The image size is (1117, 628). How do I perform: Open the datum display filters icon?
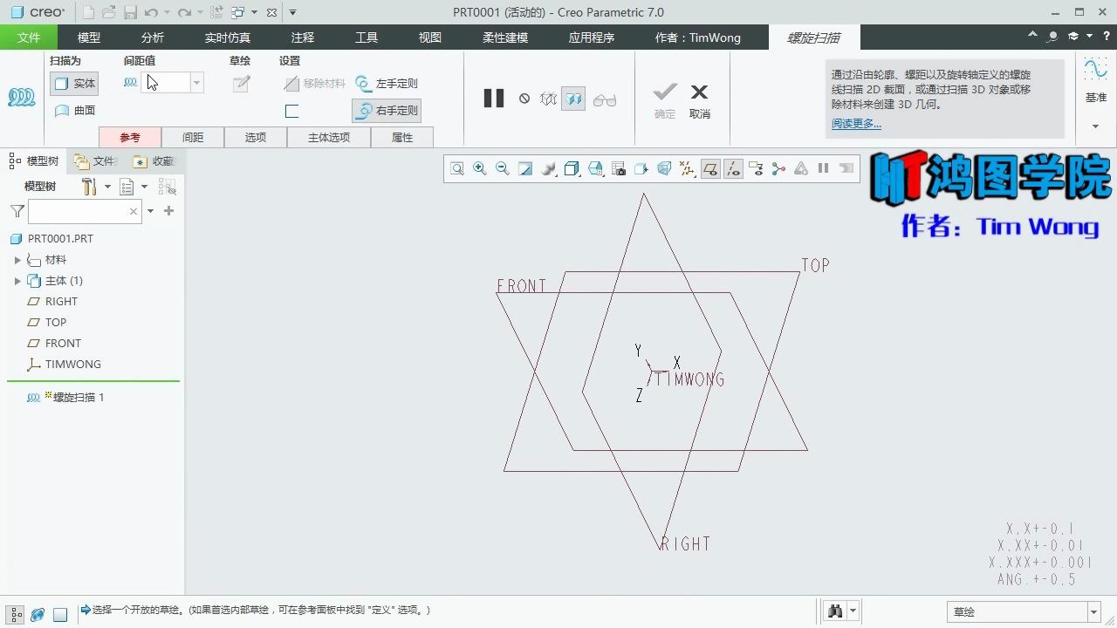tap(687, 169)
